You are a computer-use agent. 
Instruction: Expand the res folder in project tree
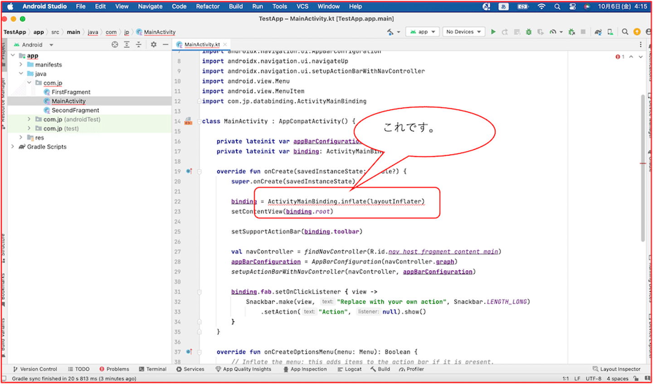(21, 137)
